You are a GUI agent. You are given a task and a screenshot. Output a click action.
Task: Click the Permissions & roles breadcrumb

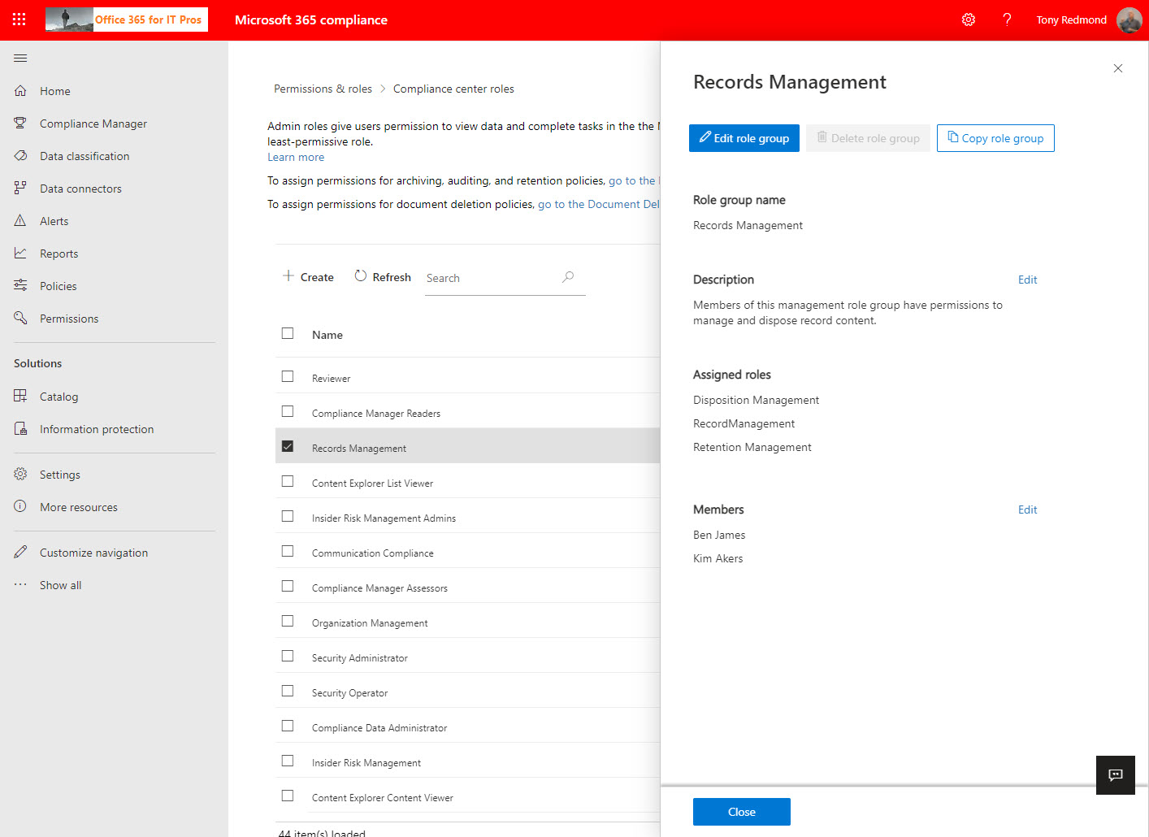pos(323,89)
